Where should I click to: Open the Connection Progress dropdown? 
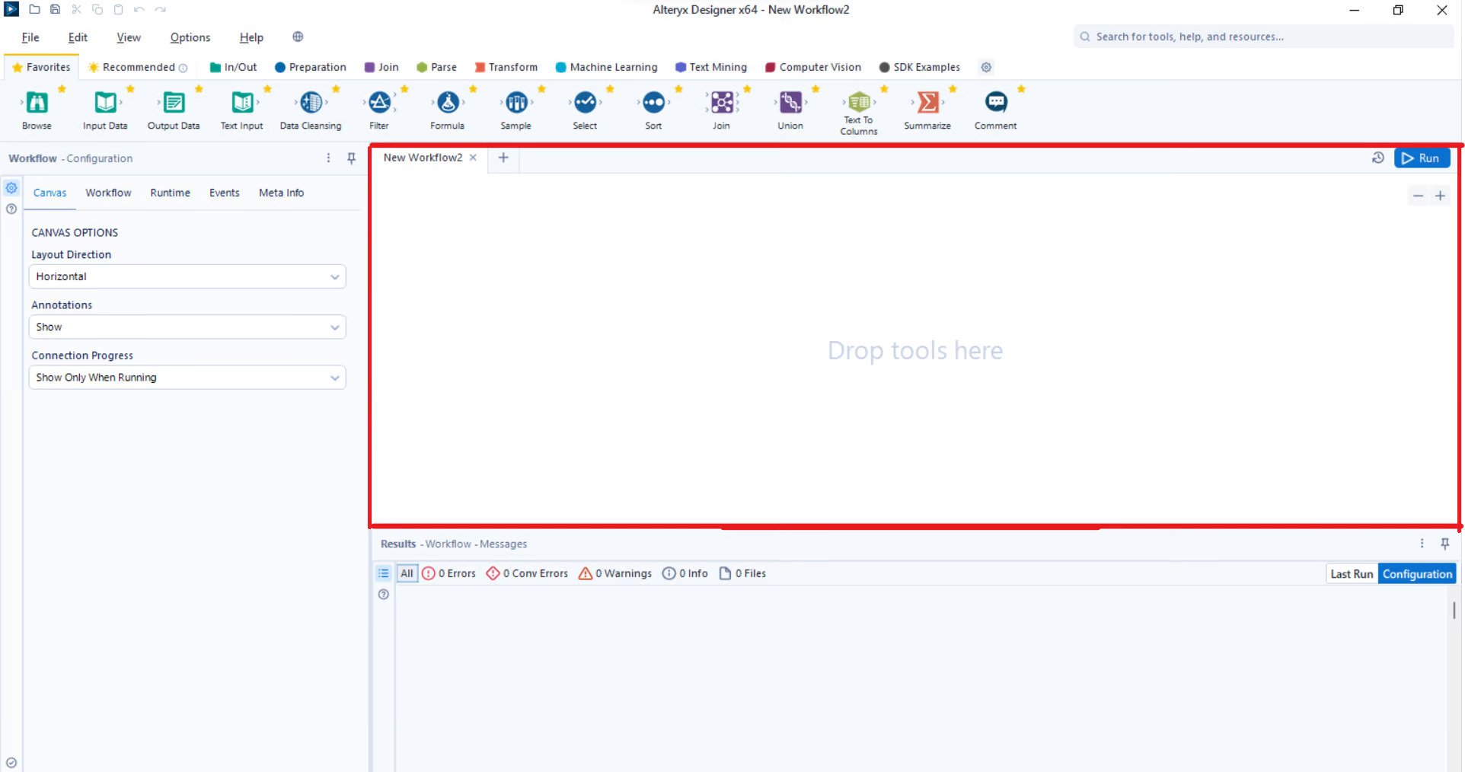pyautogui.click(x=187, y=378)
